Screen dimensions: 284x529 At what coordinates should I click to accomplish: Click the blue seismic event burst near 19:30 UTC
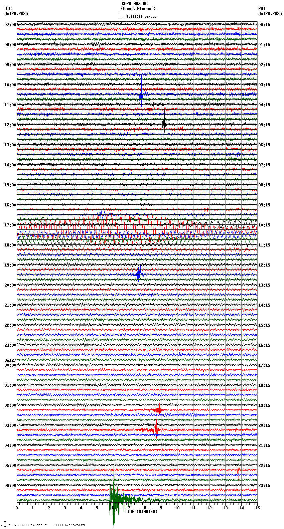139,275
